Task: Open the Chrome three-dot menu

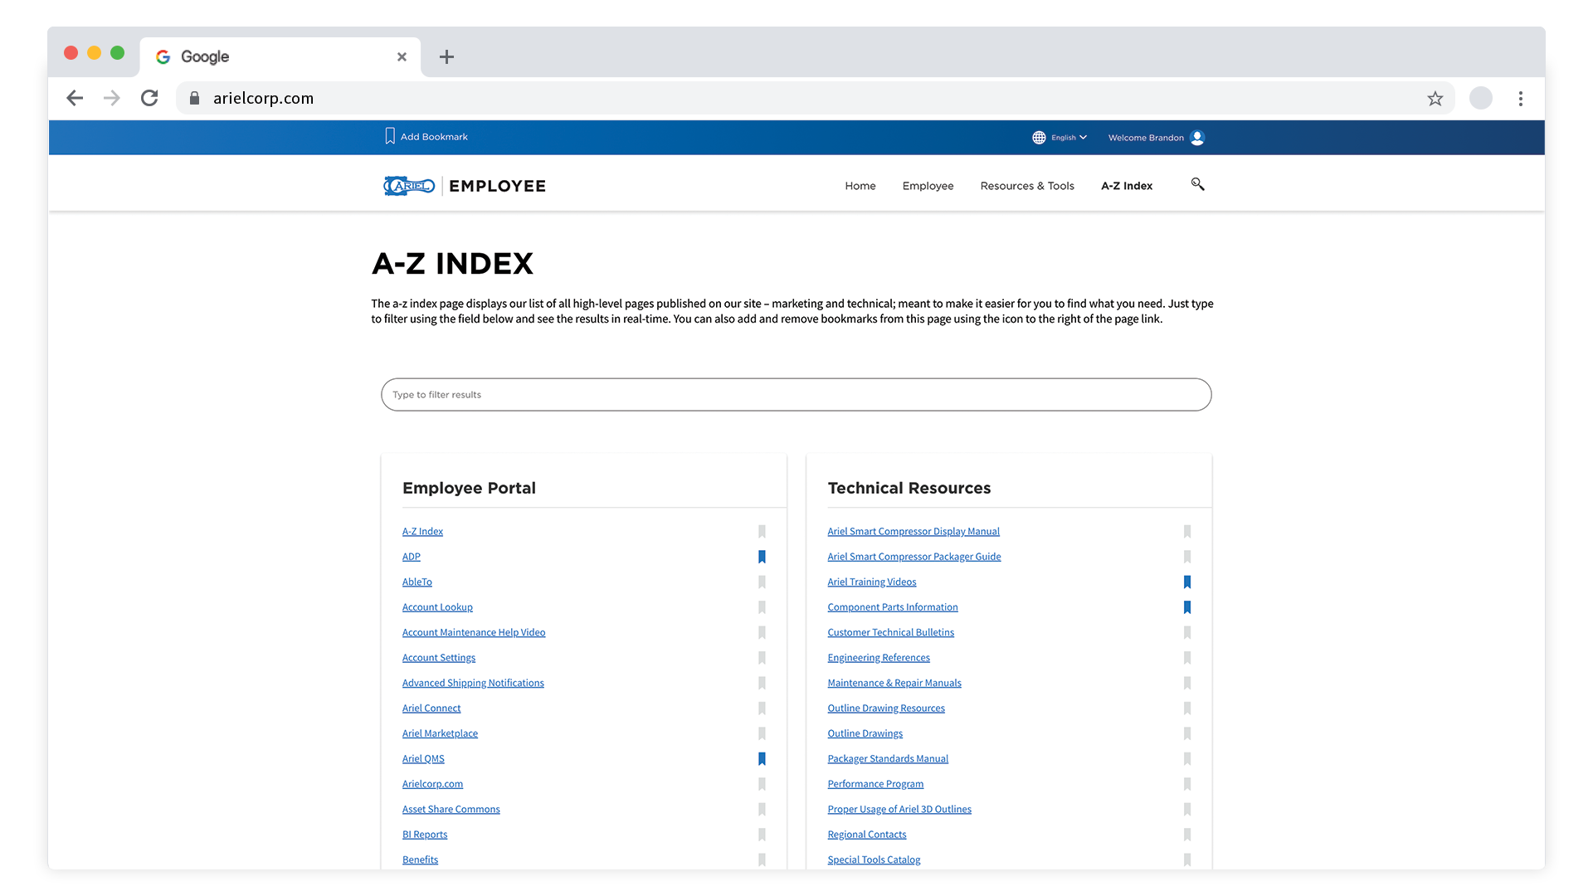Action: (x=1521, y=99)
